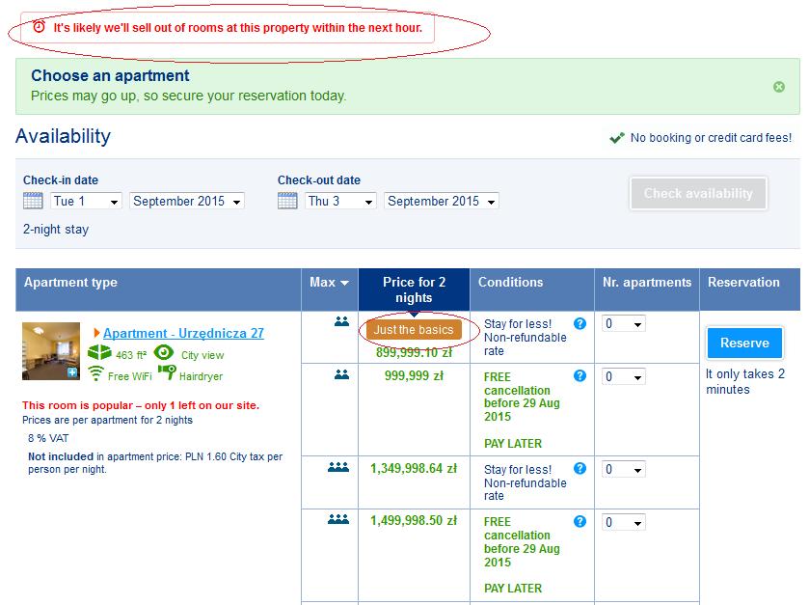Open the check-in month dropdown
Screen dimensions: 809x605
coord(187,201)
